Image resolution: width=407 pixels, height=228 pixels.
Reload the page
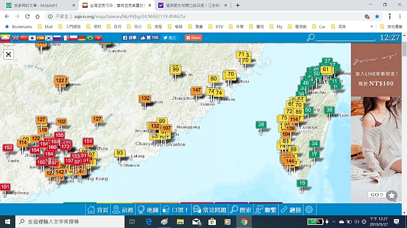tap(27, 16)
